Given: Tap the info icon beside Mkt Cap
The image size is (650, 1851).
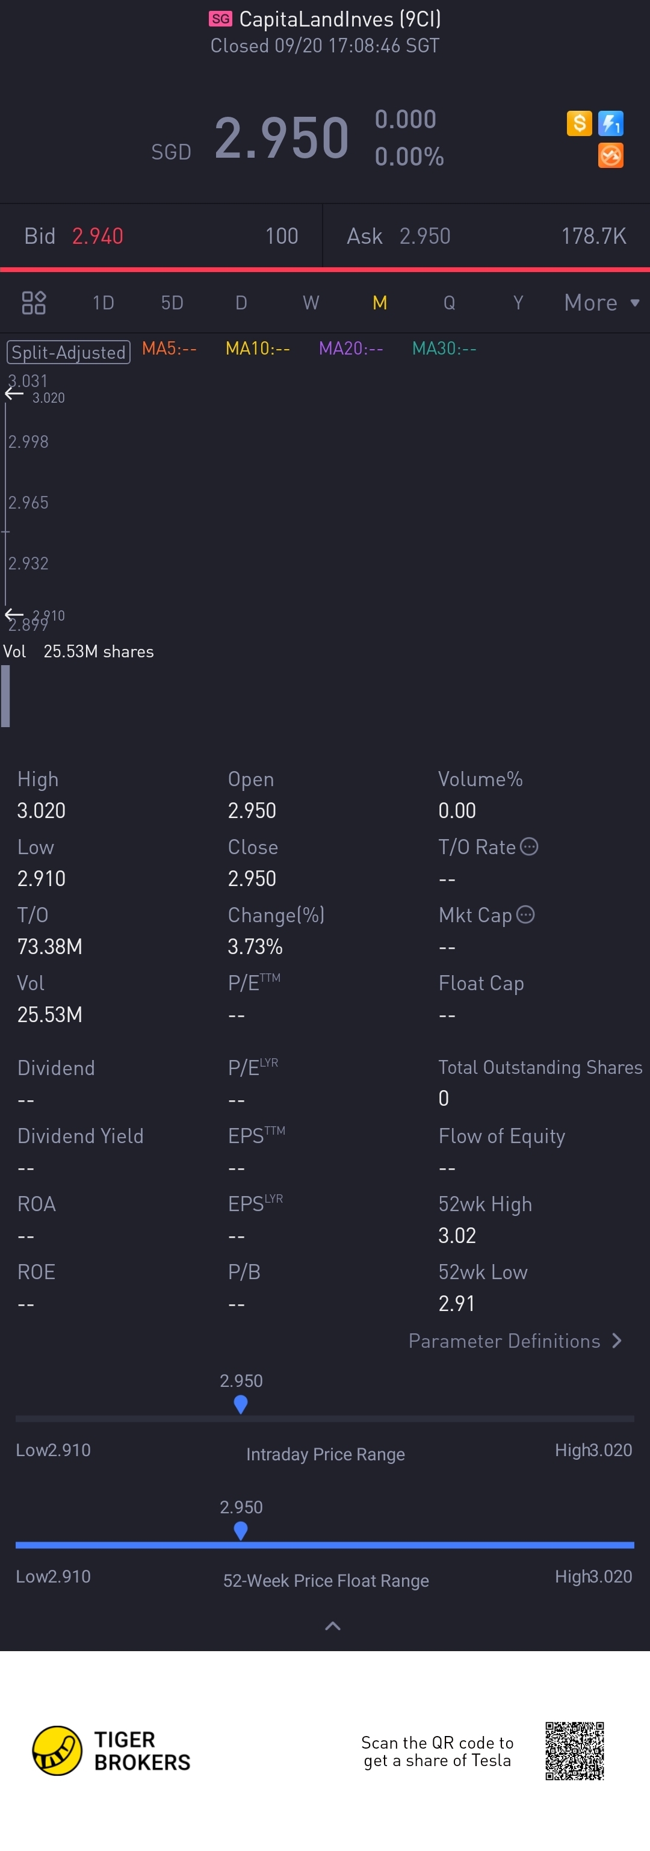Looking at the screenshot, I should (526, 915).
